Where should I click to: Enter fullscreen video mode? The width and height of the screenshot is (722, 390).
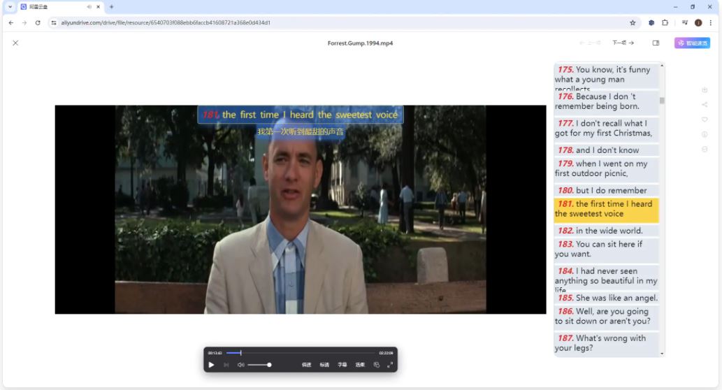(390, 365)
